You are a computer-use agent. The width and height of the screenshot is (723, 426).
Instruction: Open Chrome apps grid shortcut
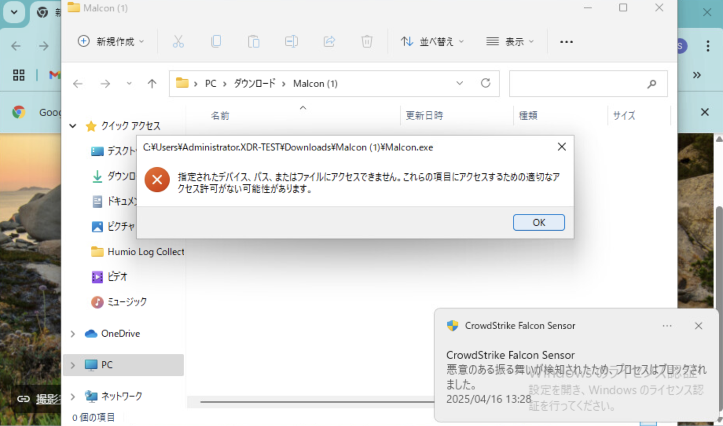tap(18, 75)
